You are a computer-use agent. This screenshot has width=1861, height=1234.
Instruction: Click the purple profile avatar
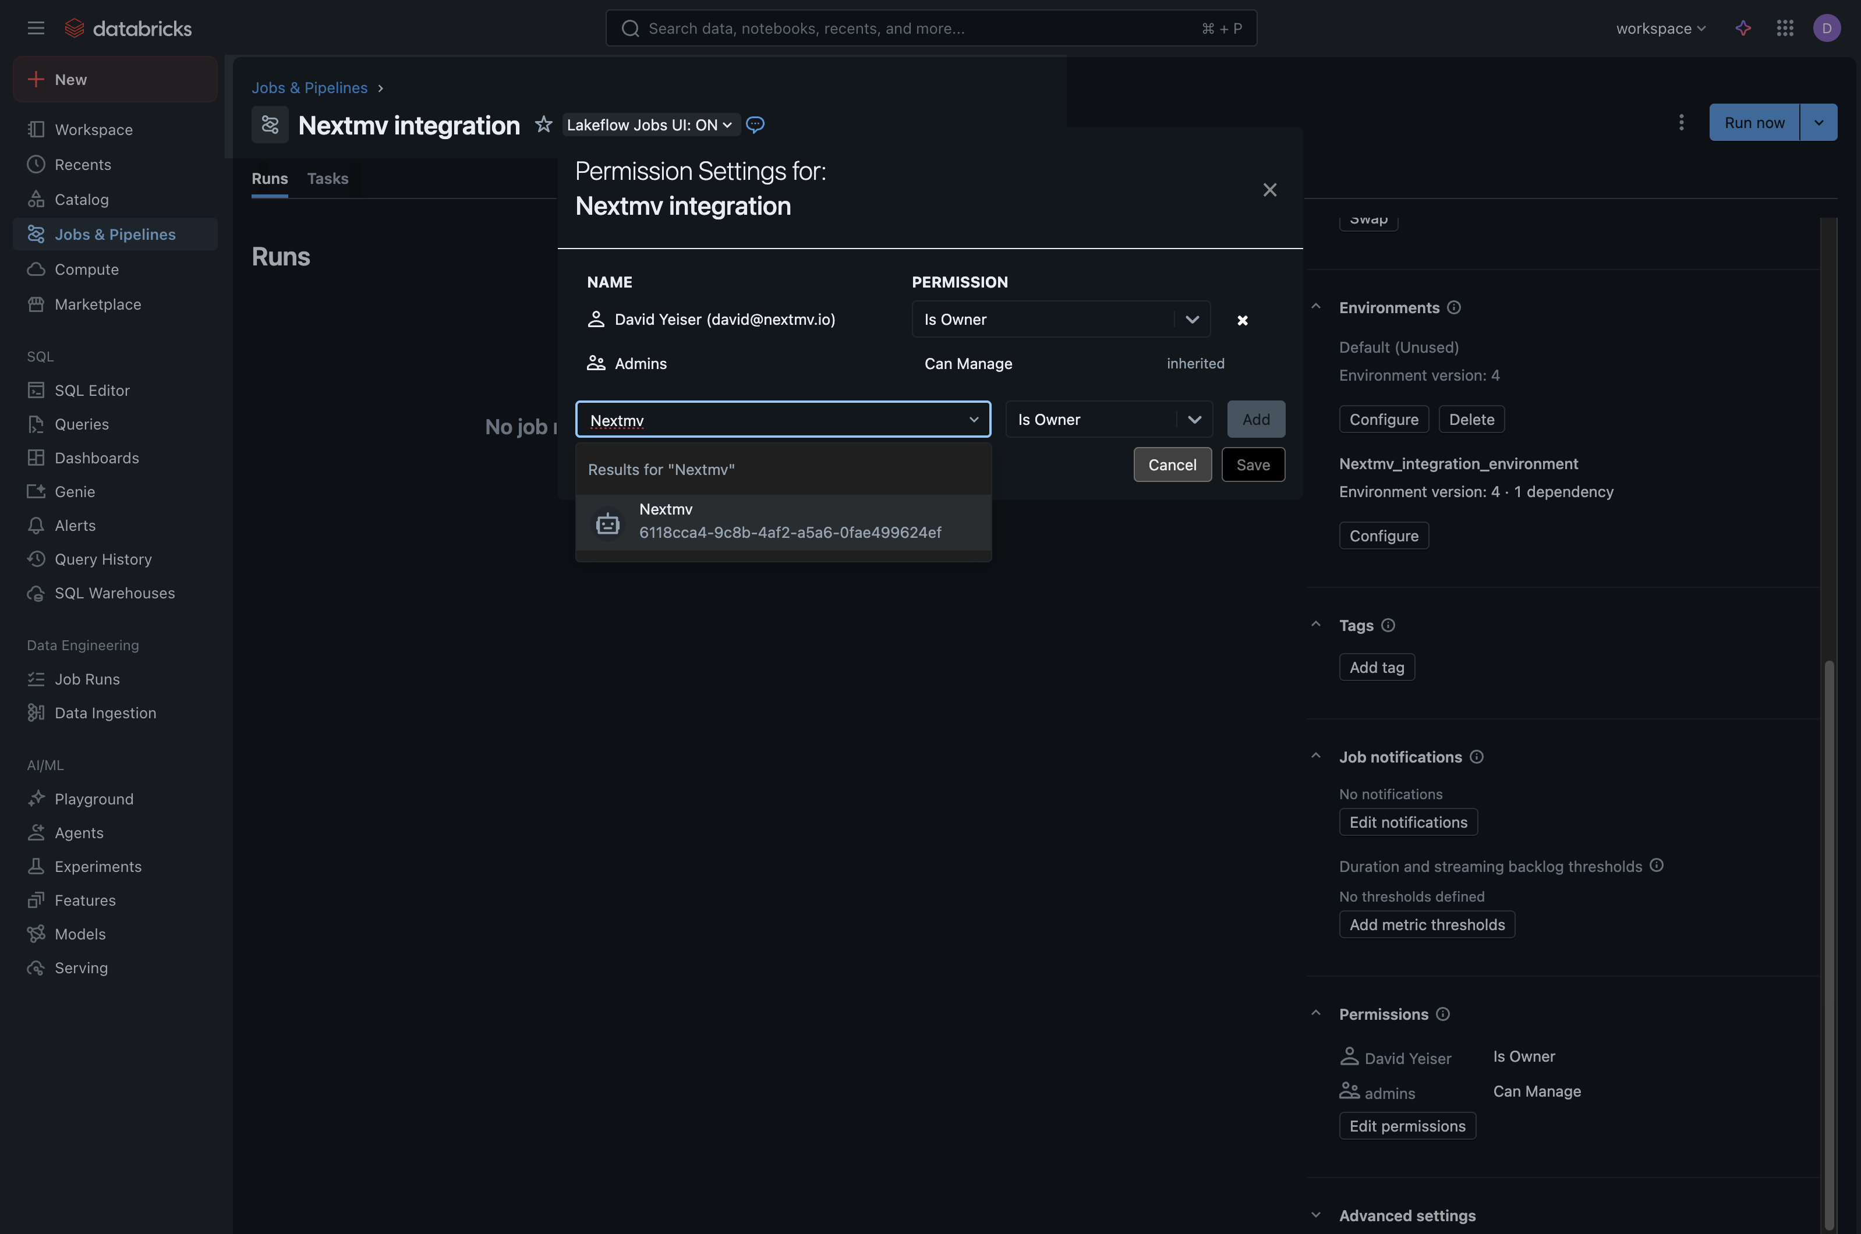pos(1827,27)
